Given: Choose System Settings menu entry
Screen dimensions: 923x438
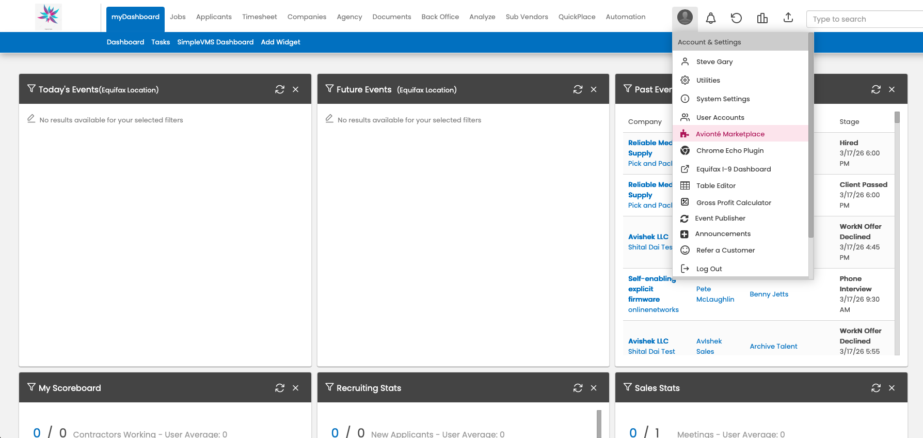Looking at the screenshot, I should tap(740, 99).
